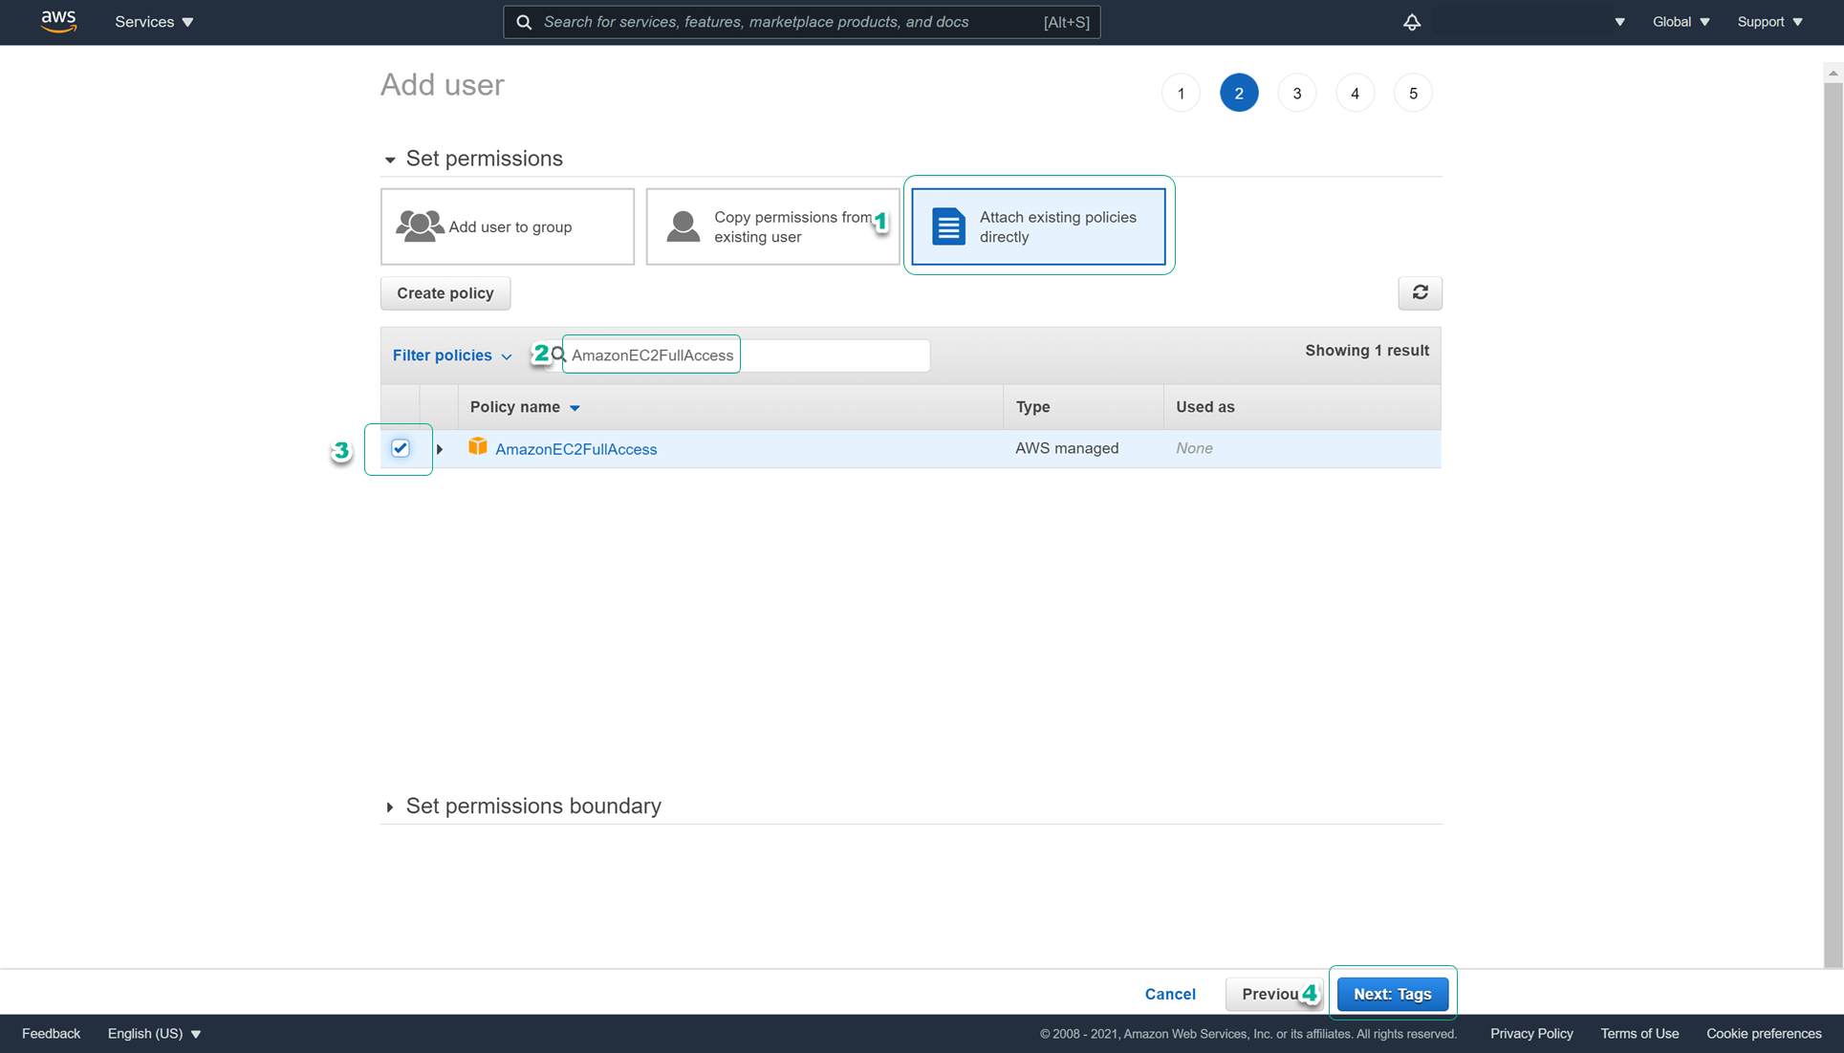Image resolution: width=1844 pixels, height=1053 pixels.
Task: Click the Create policy button
Action: (x=445, y=293)
